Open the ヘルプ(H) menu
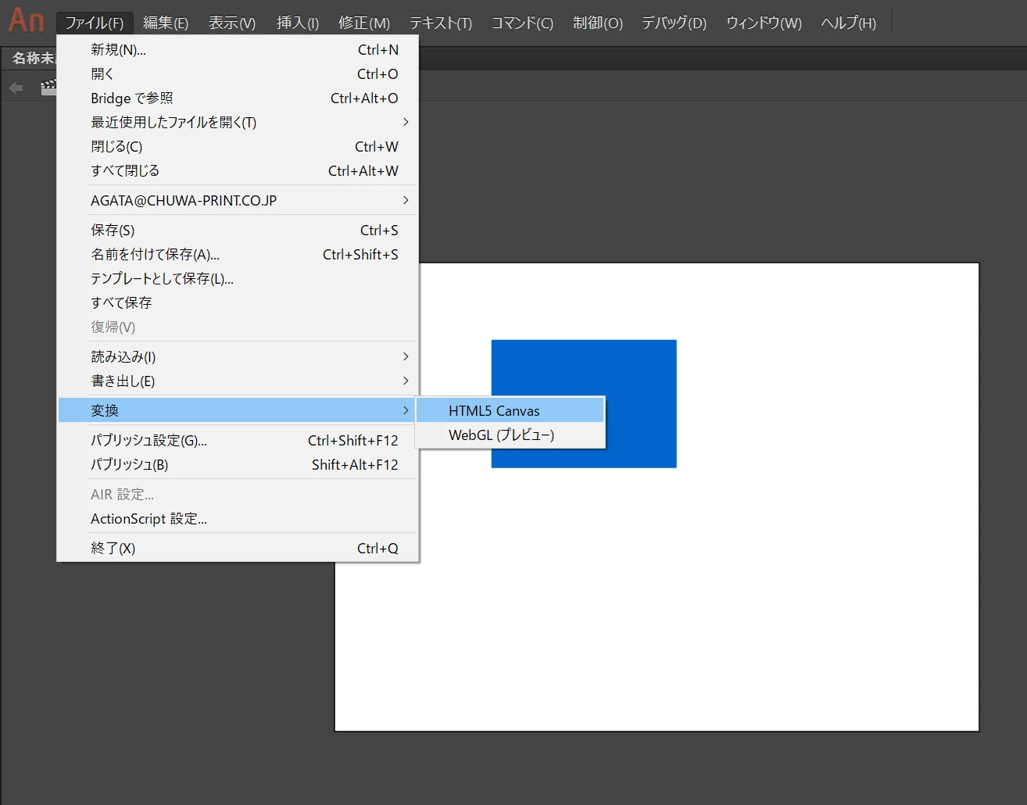Viewport: 1027px width, 805px height. [x=849, y=23]
